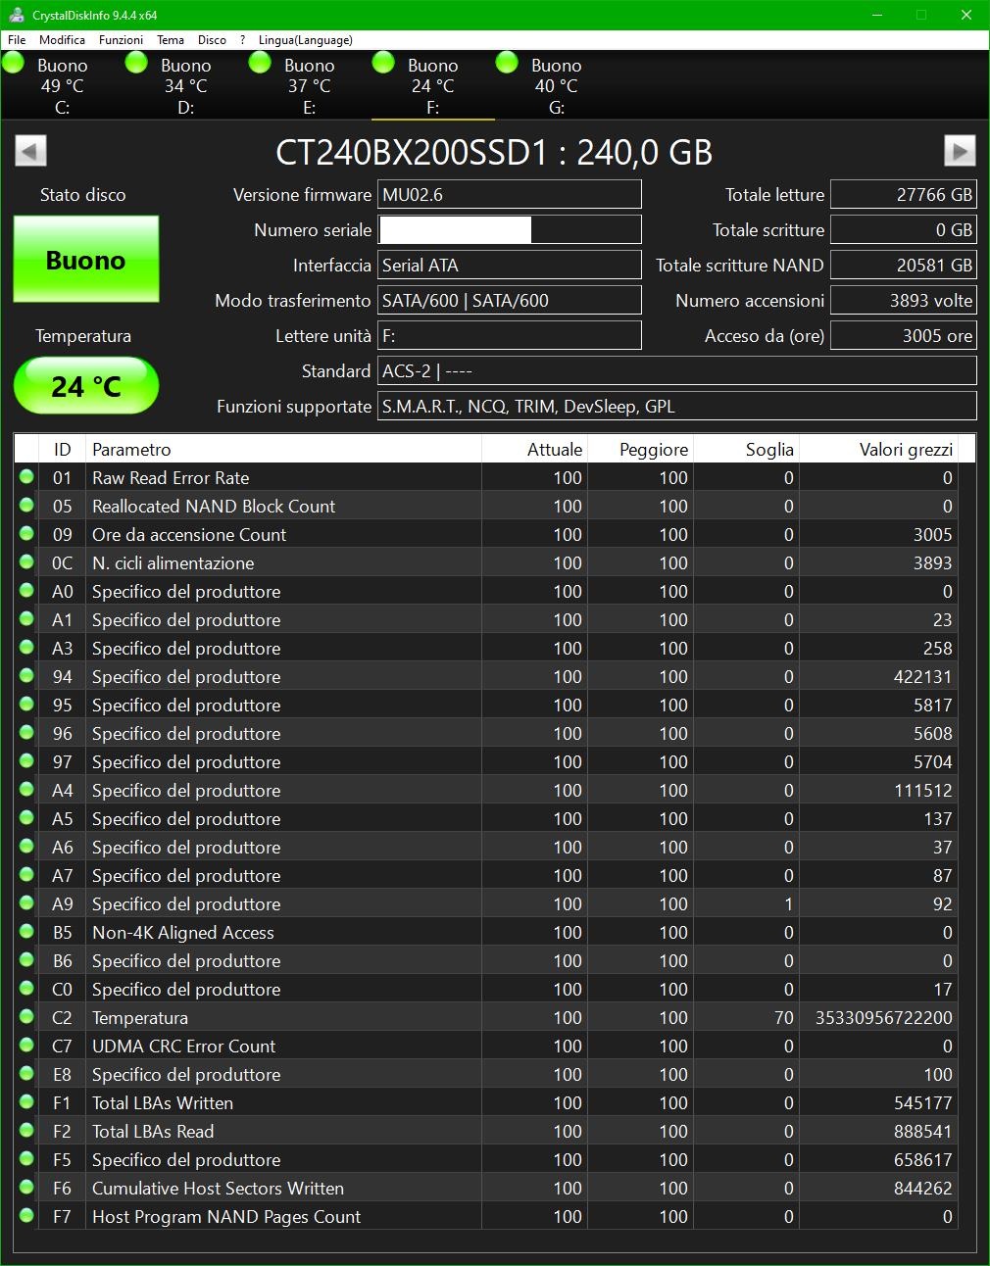This screenshot has width=990, height=1266.
Task: Click the Attuale column header
Action: pos(534,449)
